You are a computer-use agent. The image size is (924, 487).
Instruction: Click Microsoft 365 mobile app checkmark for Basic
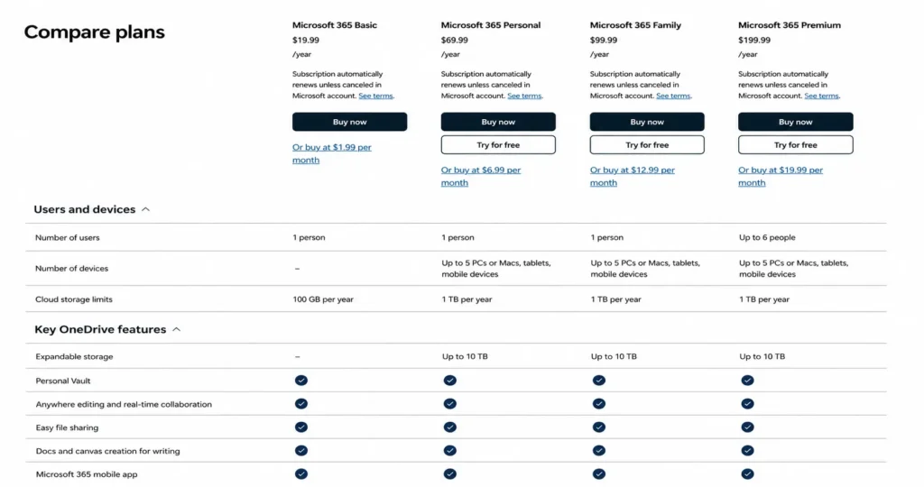tap(301, 474)
